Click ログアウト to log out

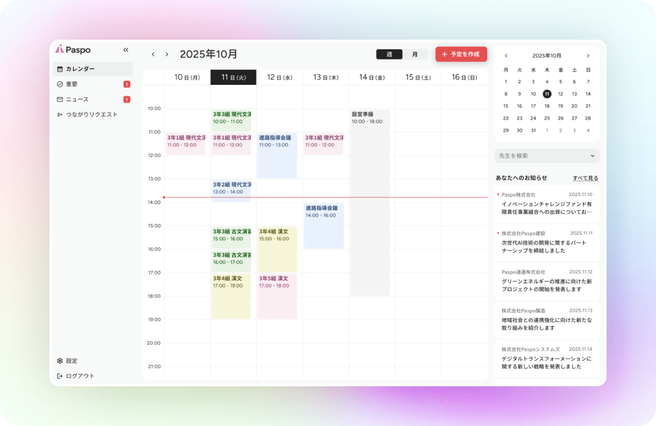[76, 376]
